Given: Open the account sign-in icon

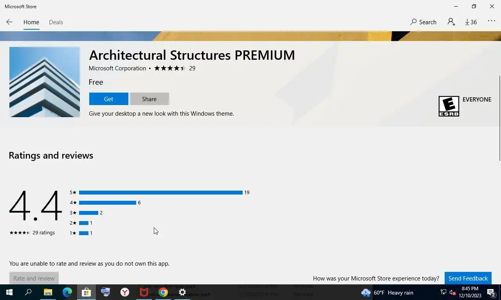Looking at the screenshot, I should [451, 22].
